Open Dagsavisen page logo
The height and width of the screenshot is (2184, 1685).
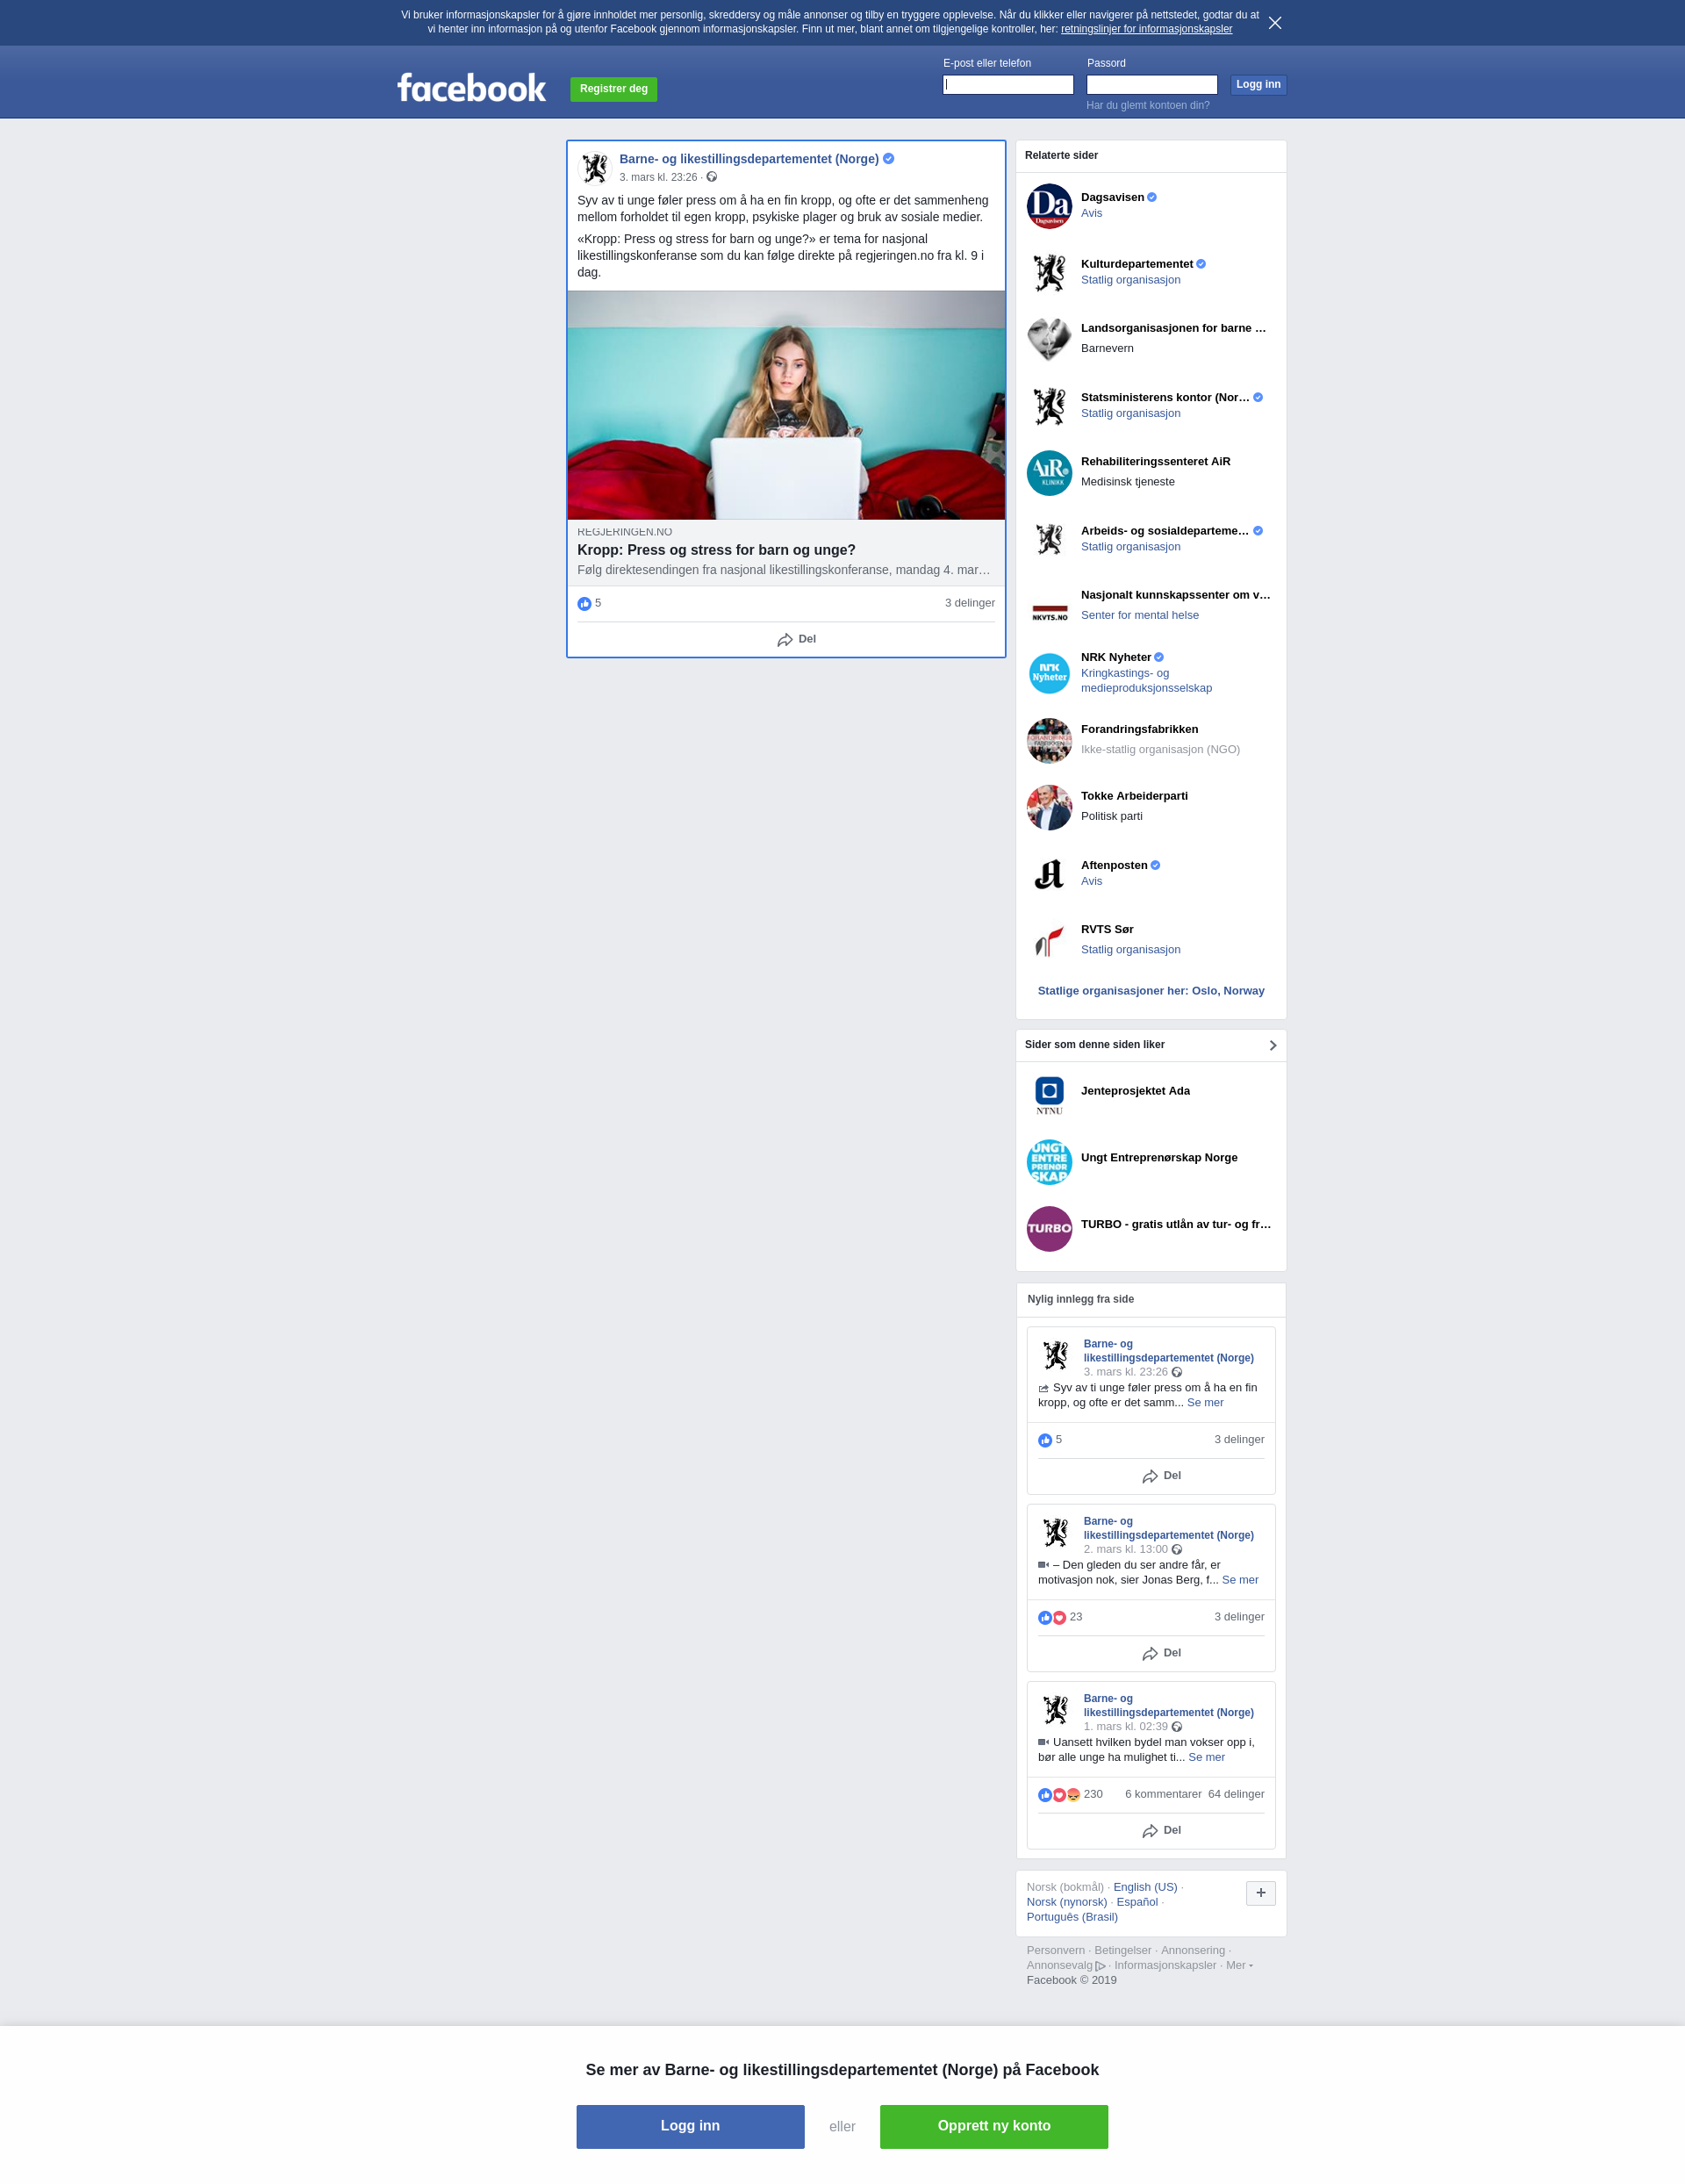pos(1049,206)
